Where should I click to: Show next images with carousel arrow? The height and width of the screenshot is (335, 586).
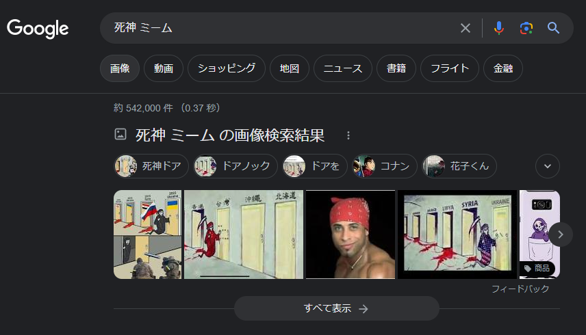[x=560, y=234]
